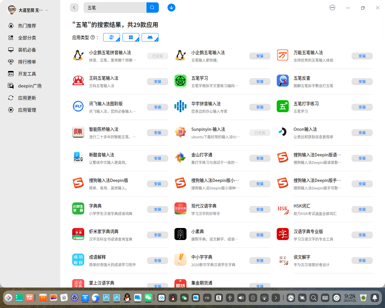The height and width of the screenshot is (308, 385).
Task: Toggle the Android apps filter
Action: 150,37
